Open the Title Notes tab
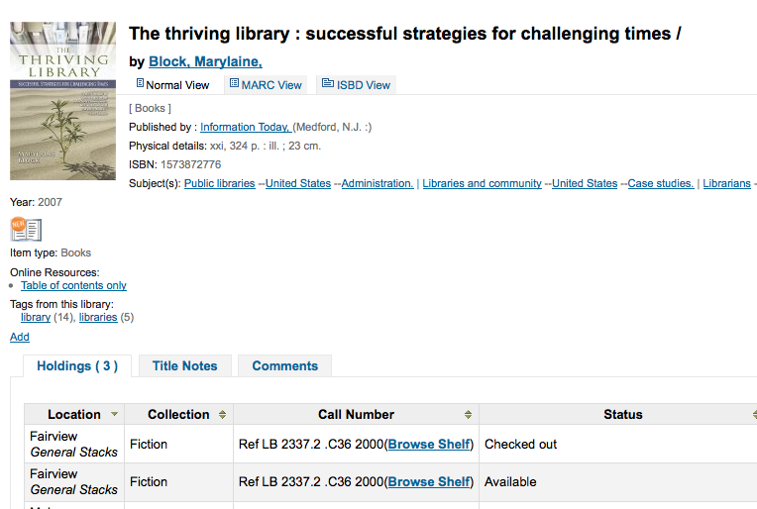Viewport: 757px width, 509px height. [184, 365]
